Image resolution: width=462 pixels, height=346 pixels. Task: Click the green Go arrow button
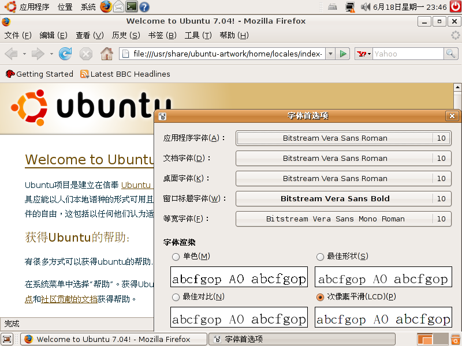pyautogui.click(x=342, y=54)
